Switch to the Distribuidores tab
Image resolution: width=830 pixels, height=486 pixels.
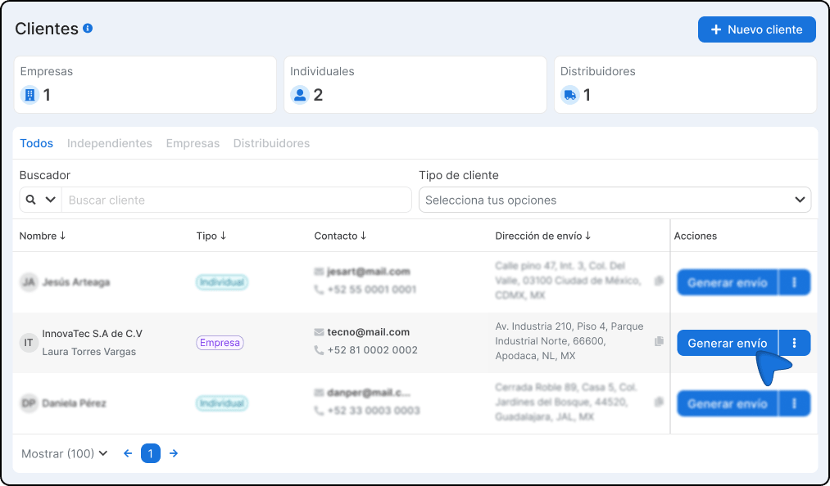[271, 143]
